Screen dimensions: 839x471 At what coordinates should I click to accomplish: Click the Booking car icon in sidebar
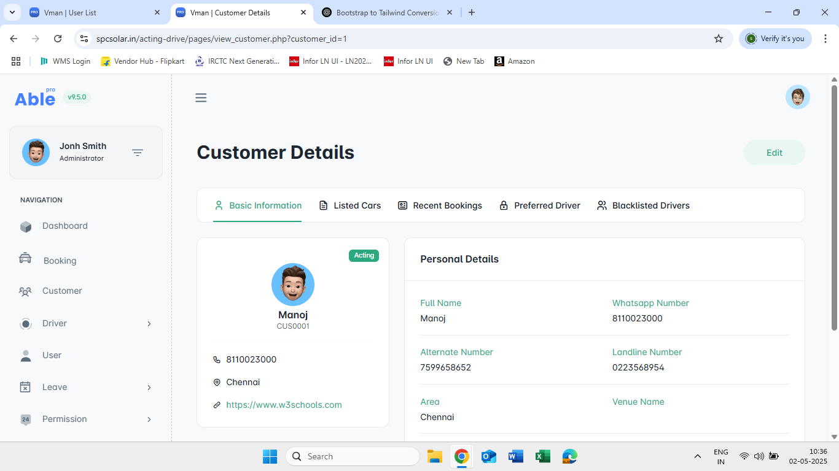pyautogui.click(x=25, y=259)
